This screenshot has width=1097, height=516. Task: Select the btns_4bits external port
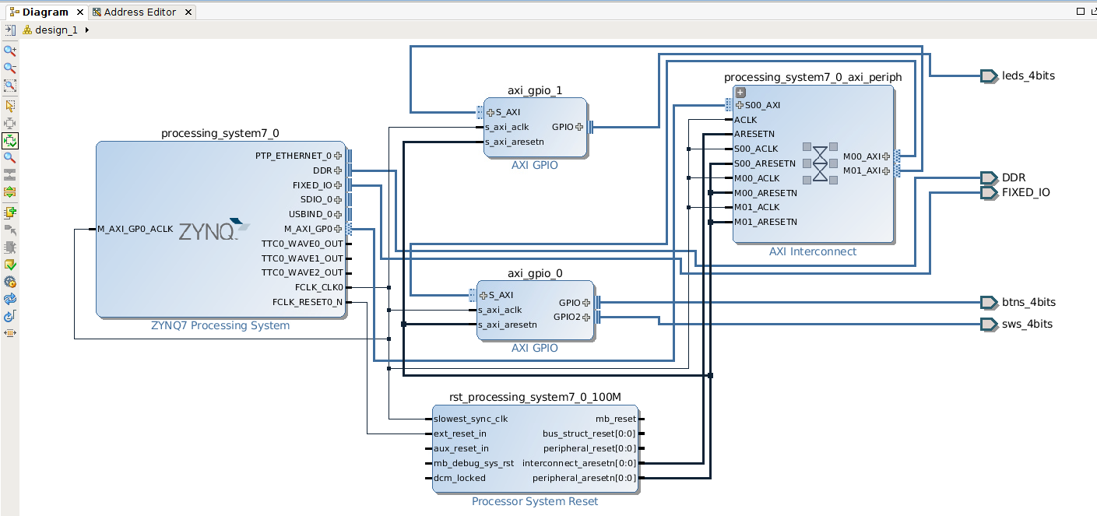pyautogui.click(x=989, y=302)
